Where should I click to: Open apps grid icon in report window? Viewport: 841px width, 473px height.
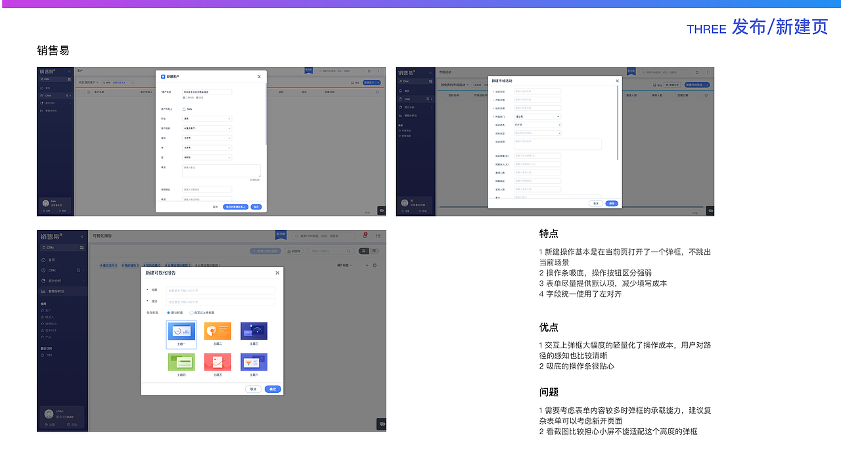[378, 235]
